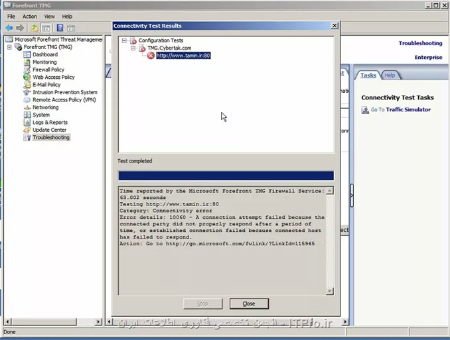Open the File menu

pos(11,17)
